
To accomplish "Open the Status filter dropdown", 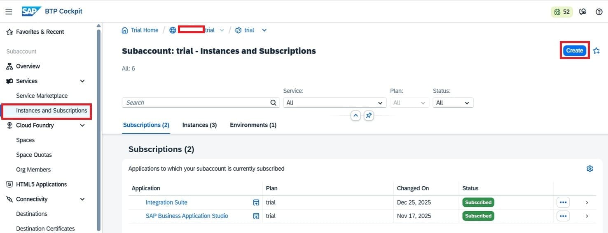I will (x=453, y=103).
